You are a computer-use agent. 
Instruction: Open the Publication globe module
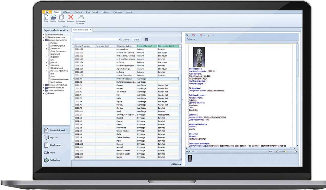pyautogui.click(x=52, y=160)
